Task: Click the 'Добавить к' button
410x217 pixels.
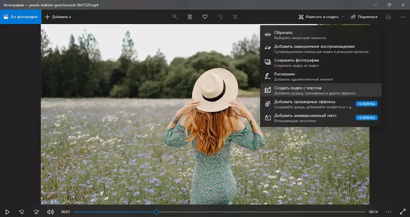Action: tap(58, 17)
